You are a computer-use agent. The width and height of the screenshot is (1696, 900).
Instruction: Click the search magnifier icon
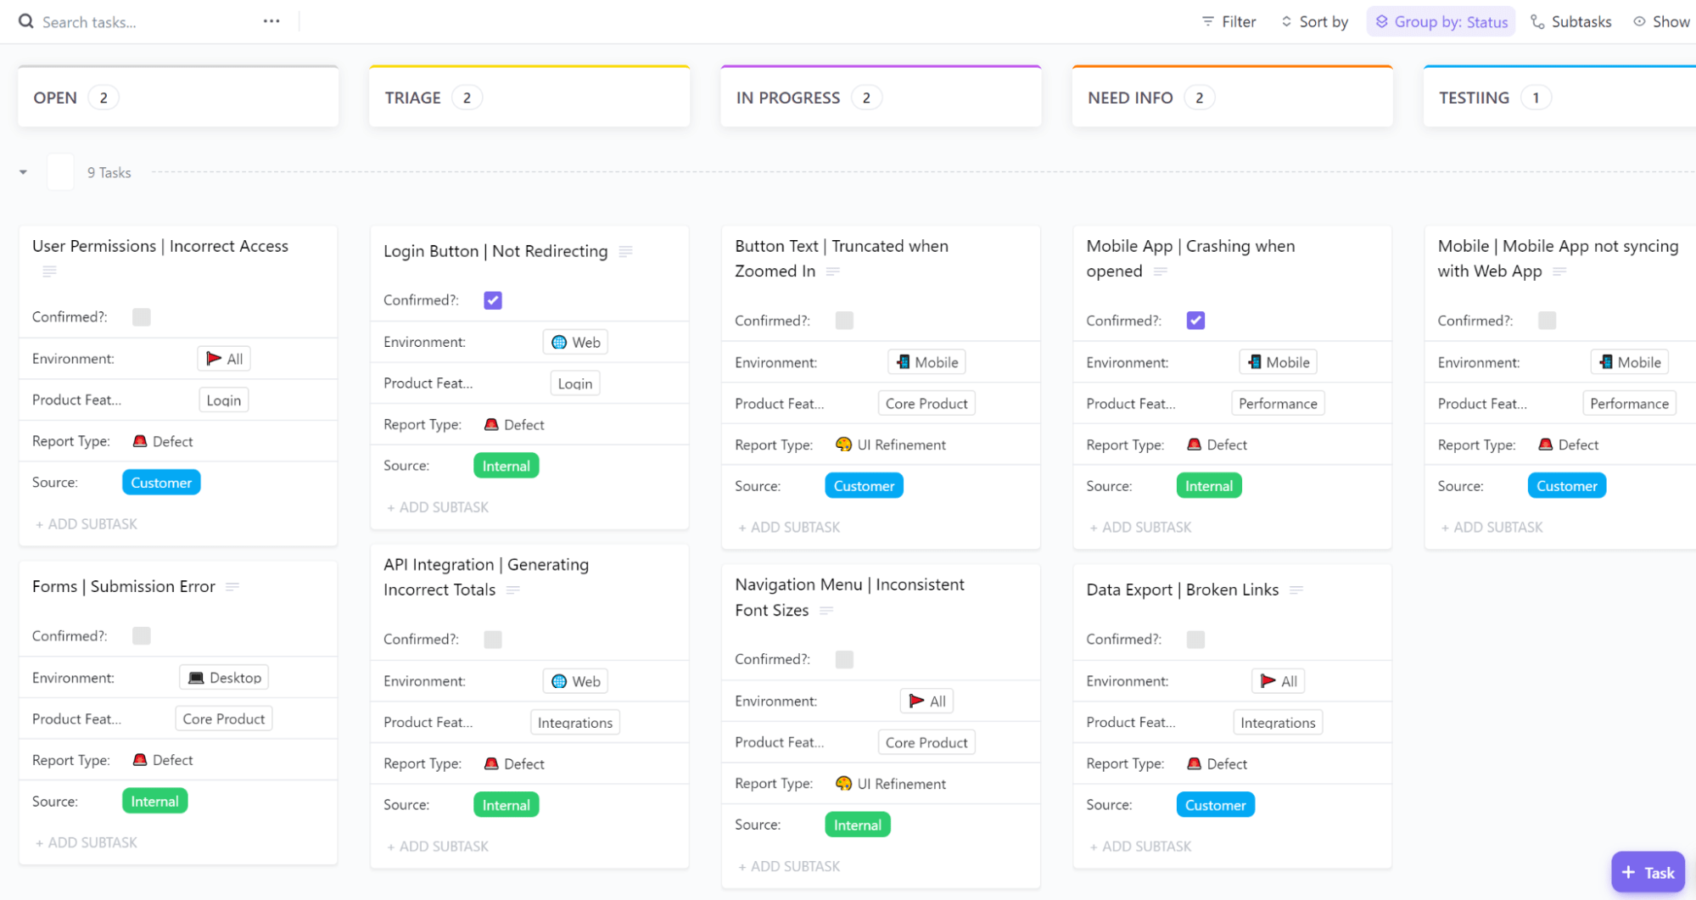(26, 21)
